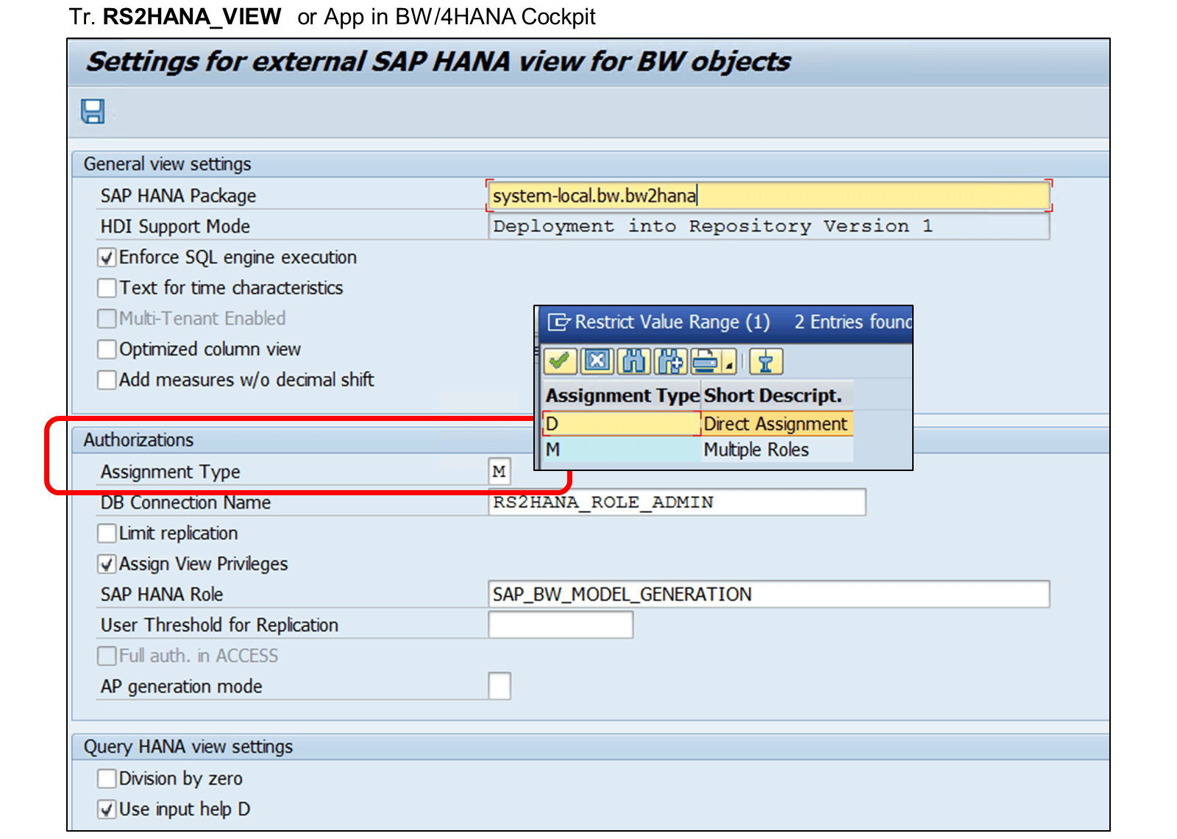Cancel the Restrict Value Range popup
The image size is (1177, 839).
click(597, 361)
